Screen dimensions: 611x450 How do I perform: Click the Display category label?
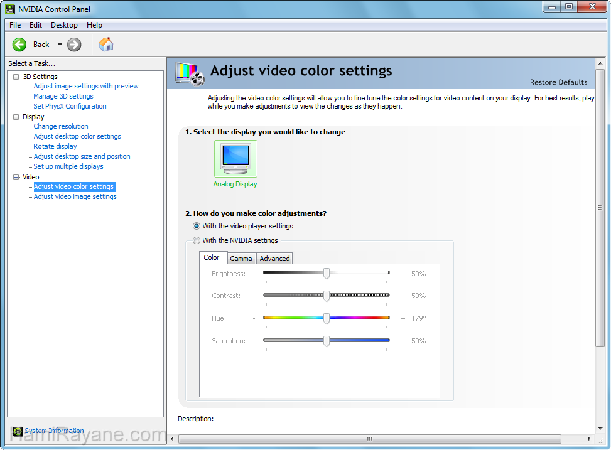[x=33, y=117]
